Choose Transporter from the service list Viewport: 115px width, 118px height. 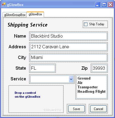click(x=87, y=87)
